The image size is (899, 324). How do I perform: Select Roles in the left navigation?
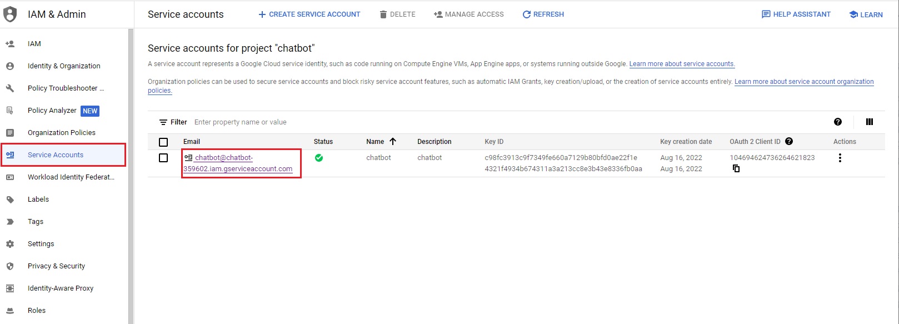[x=37, y=311]
